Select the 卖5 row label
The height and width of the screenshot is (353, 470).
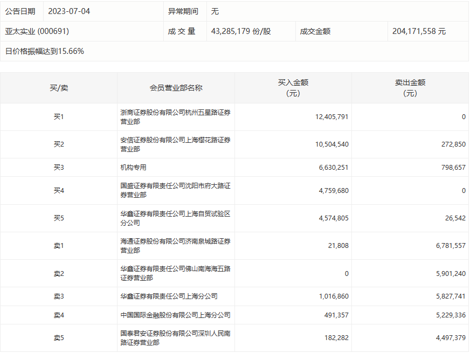pos(59,338)
